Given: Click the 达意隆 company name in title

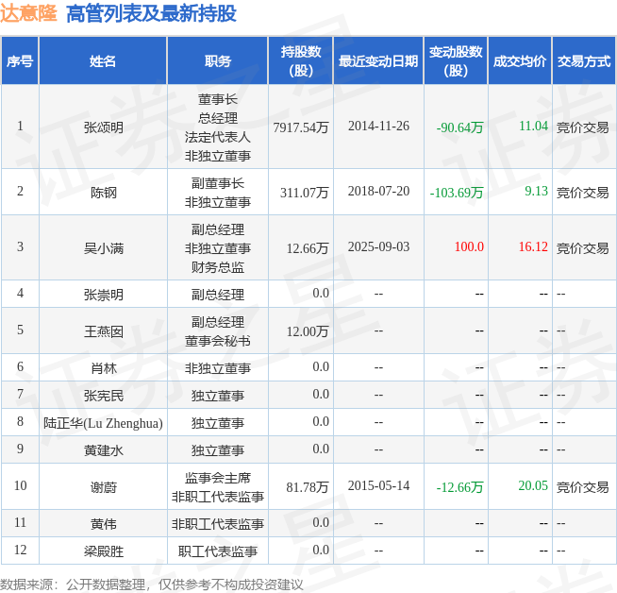Looking at the screenshot, I should (x=28, y=13).
